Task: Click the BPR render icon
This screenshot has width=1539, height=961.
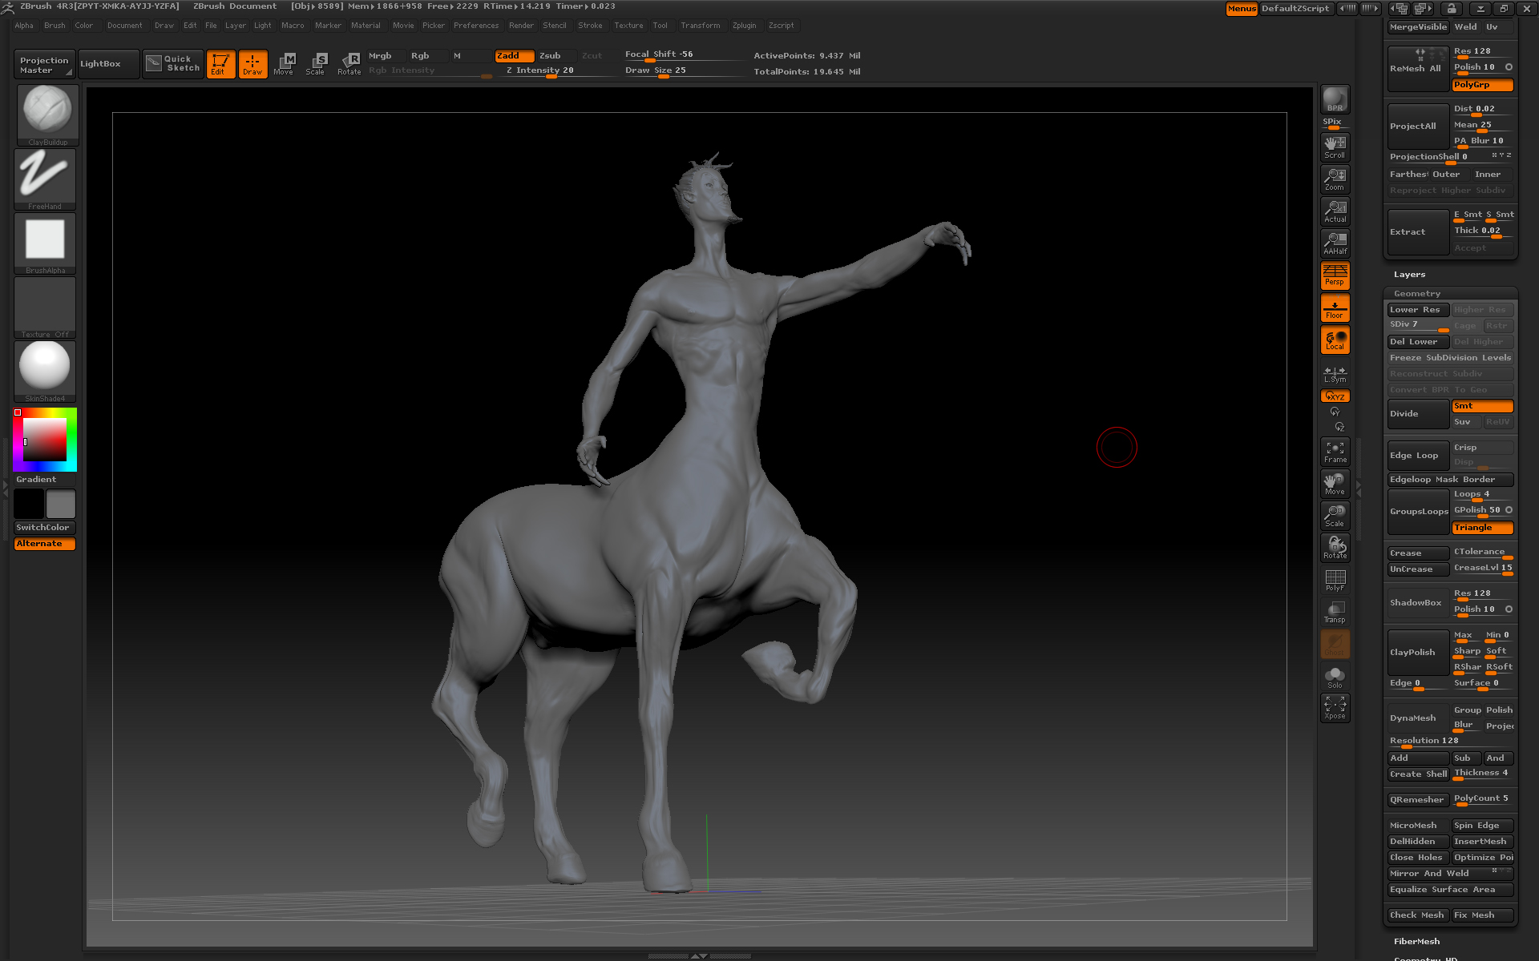Action: (x=1335, y=99)
